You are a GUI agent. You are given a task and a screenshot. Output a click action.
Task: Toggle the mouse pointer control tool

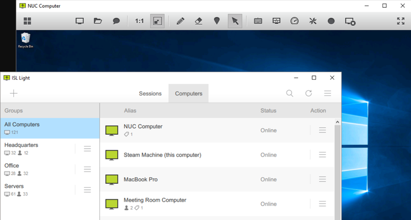[235, 21]
